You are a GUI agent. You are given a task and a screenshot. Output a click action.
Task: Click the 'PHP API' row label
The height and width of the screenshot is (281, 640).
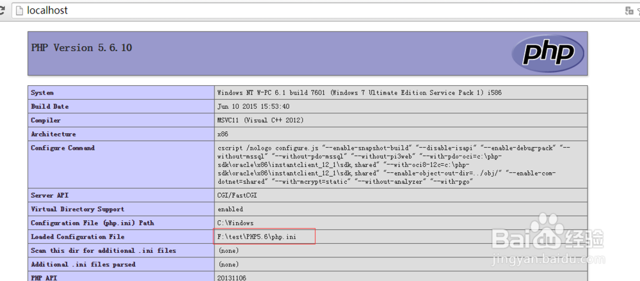click(44, 278)
